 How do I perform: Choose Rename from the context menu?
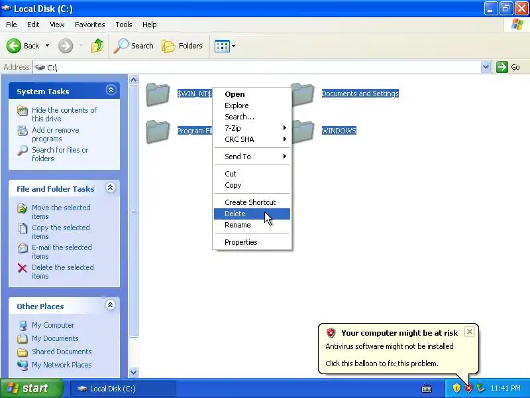click(x=252, y=225)
